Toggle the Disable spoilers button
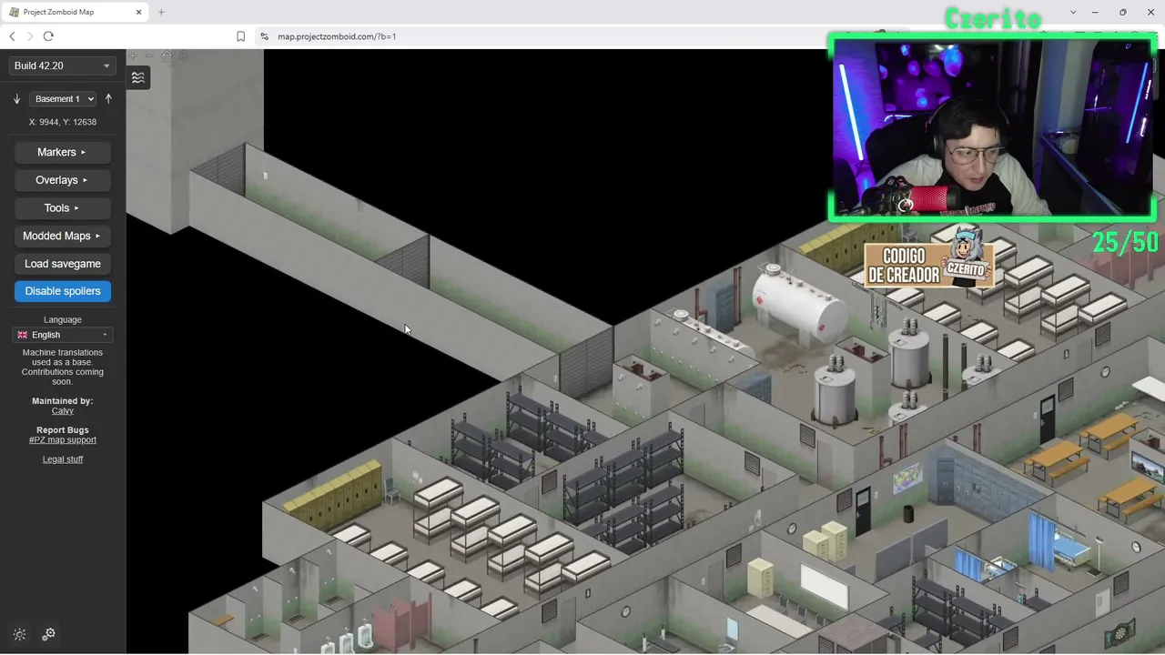 click(x=63, y=291)
